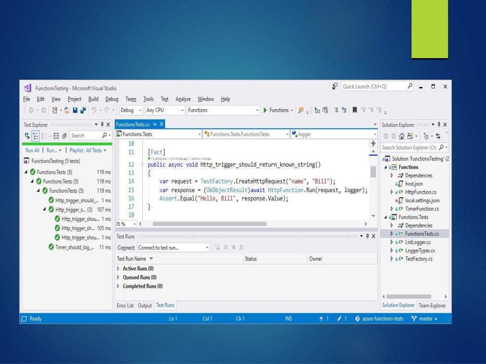Open the Analyze menu
This screenshot has width=486, height=364.
click(183, 99)
